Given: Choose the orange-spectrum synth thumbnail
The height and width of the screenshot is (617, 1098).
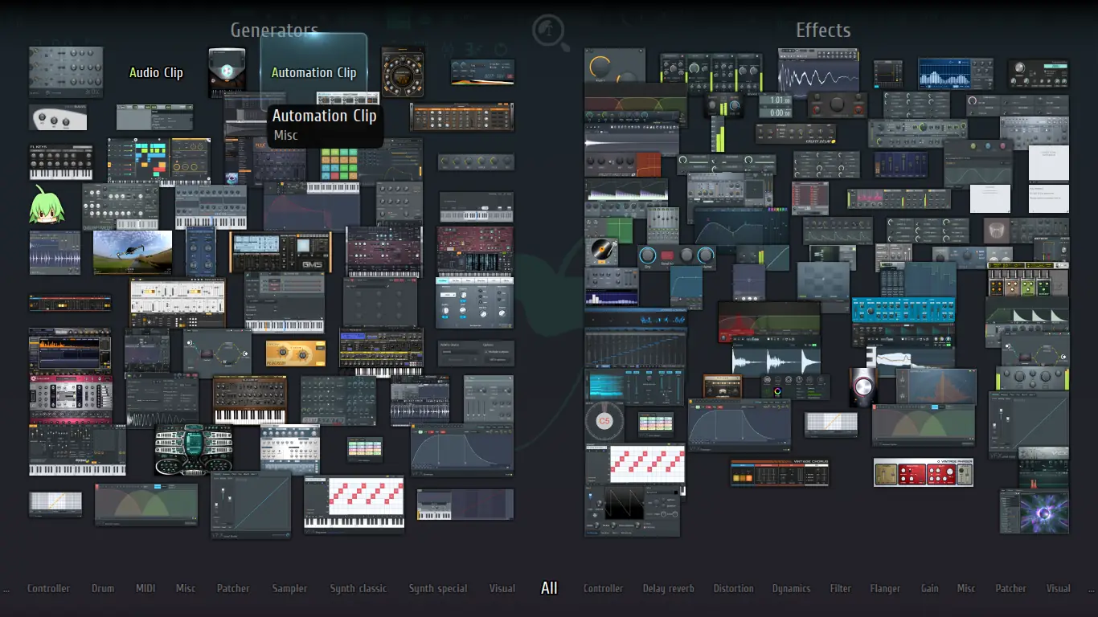Looking at the screenshot, I should (x=71, y=350).
